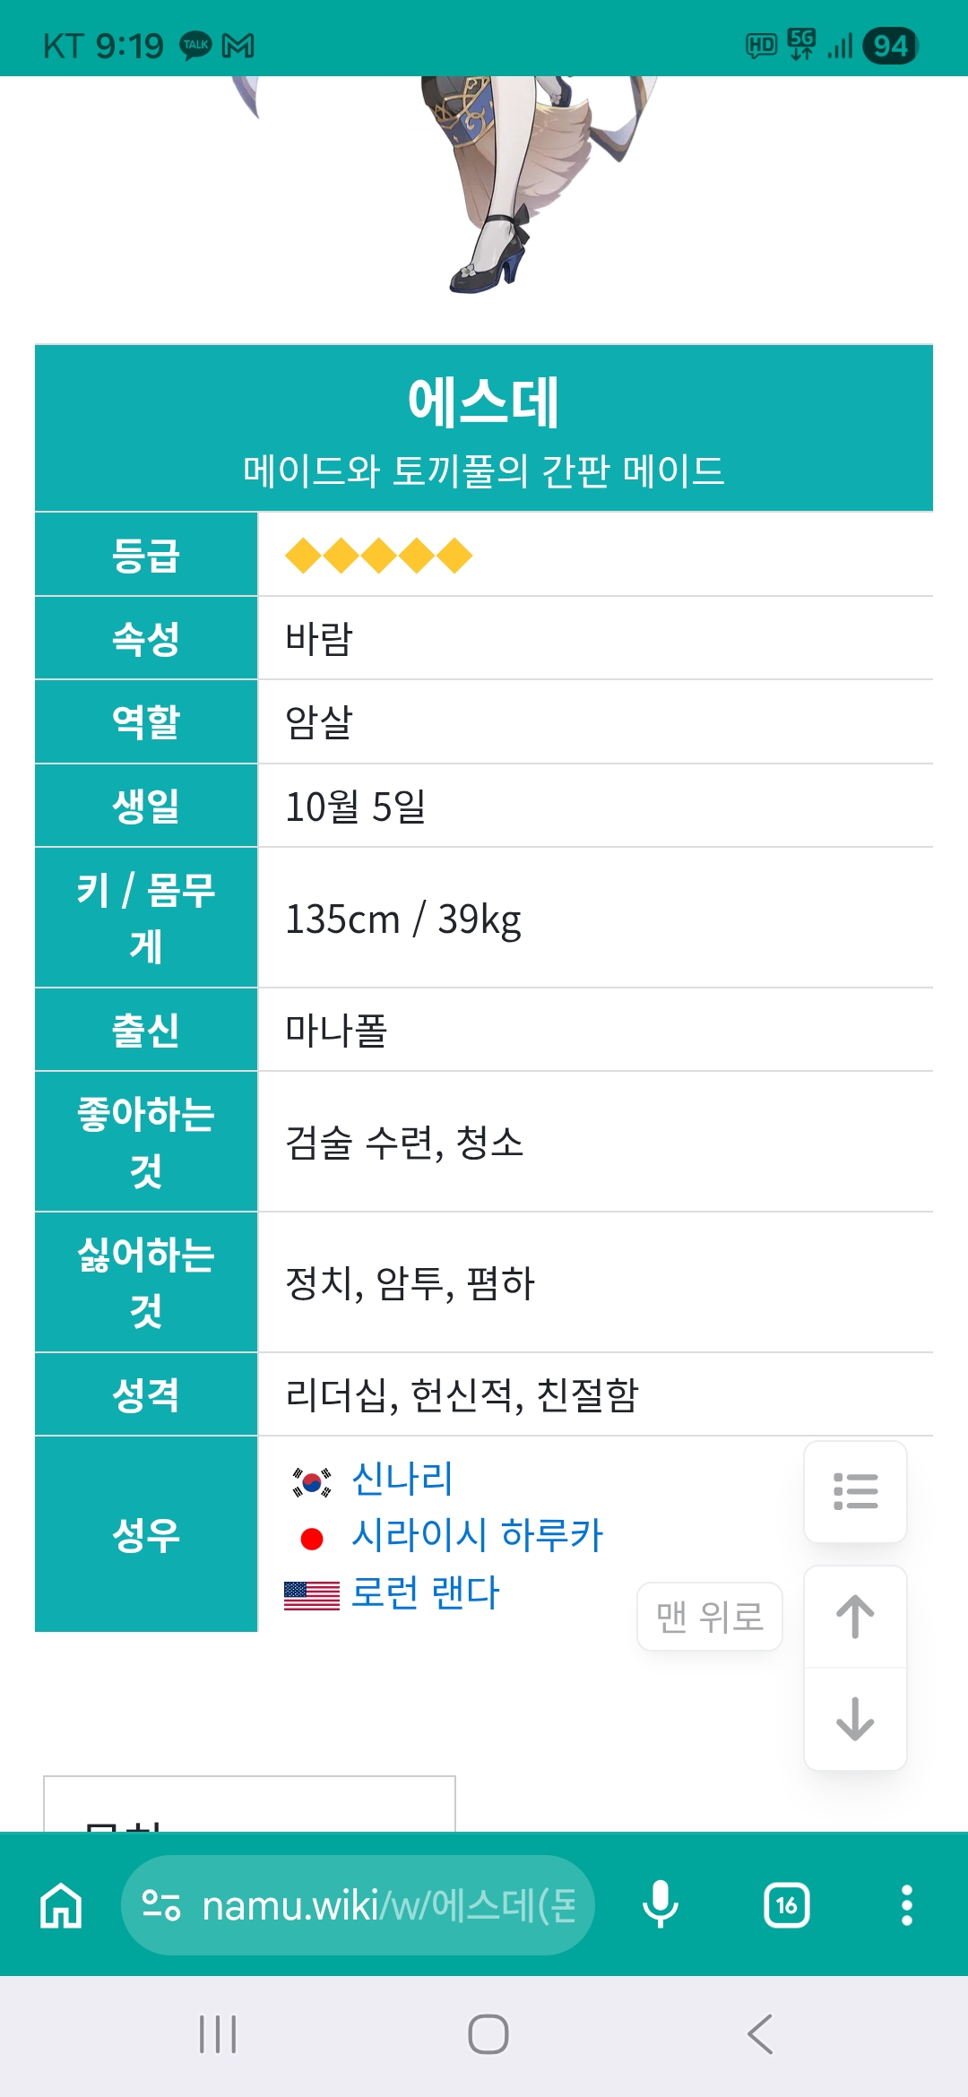Open the 시라이시 하루카 link
The image size is (968, 2097).
(477, 1535)
